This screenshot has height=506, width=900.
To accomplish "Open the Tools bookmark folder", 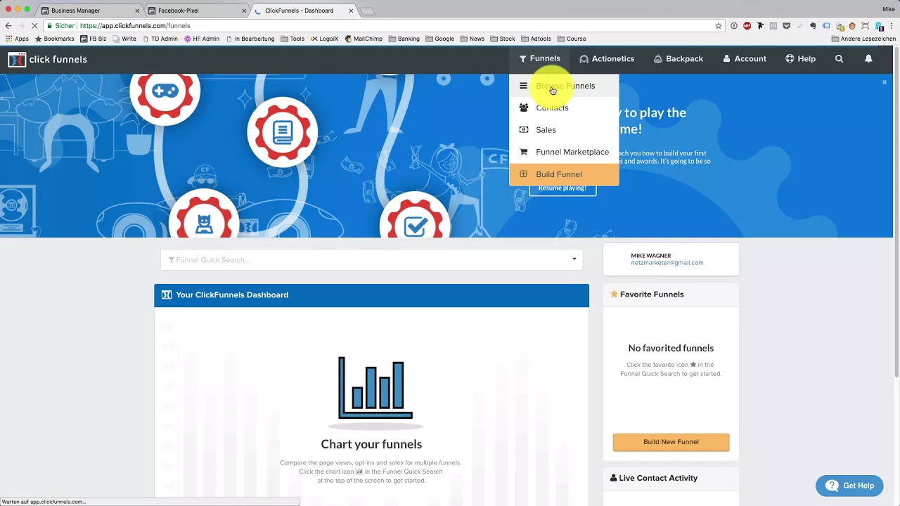I will pos(292,39).
